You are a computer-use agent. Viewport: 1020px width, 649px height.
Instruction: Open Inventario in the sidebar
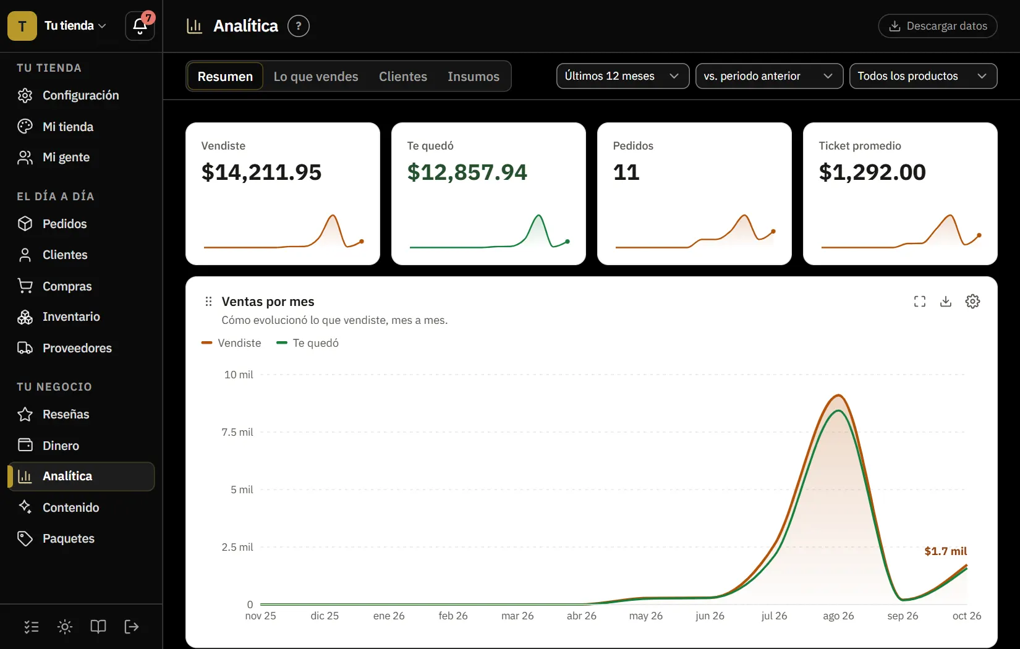[x=81, y=317]
